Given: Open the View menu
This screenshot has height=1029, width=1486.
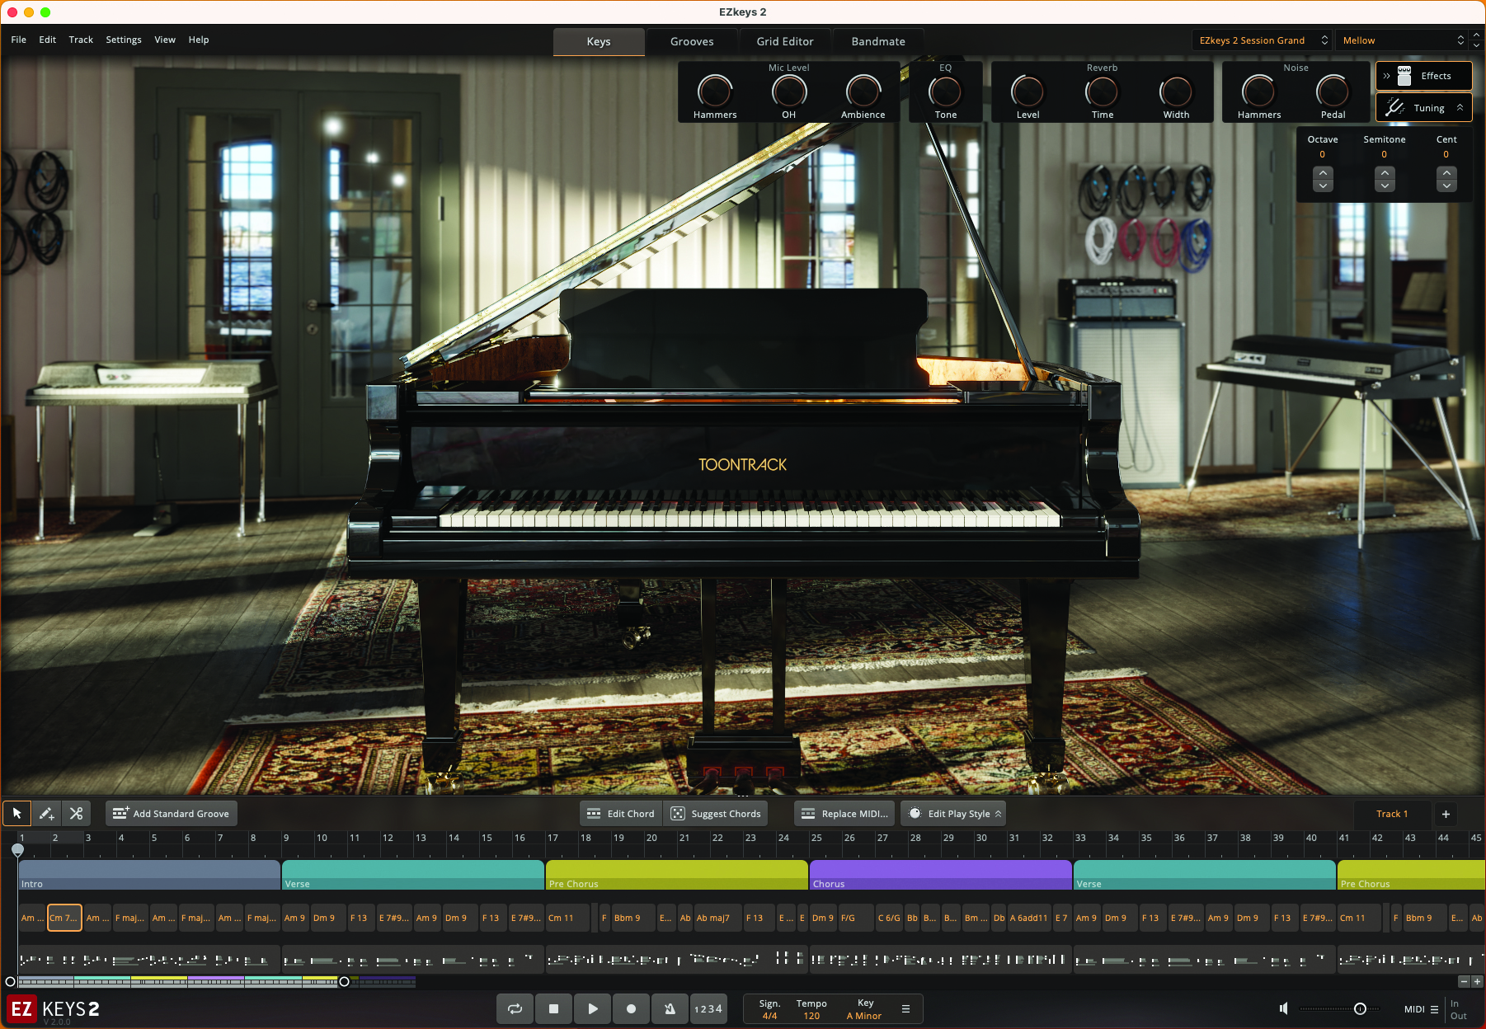Looking at the screenshot, I should click(x=165, y=40).
